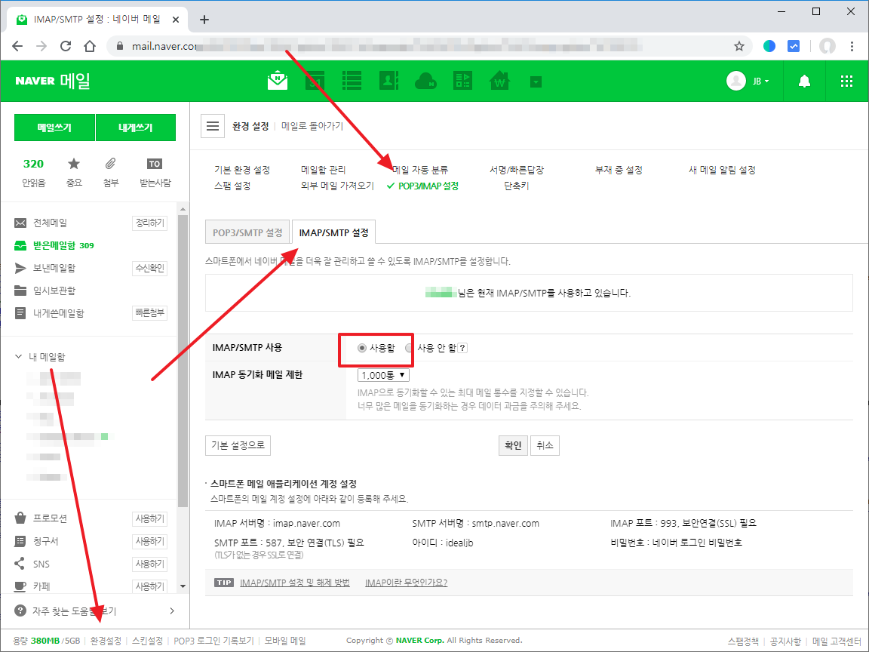Open the 내게쓴메일함 folder
The height and width of the screenshot is (652, 869).
58,313
